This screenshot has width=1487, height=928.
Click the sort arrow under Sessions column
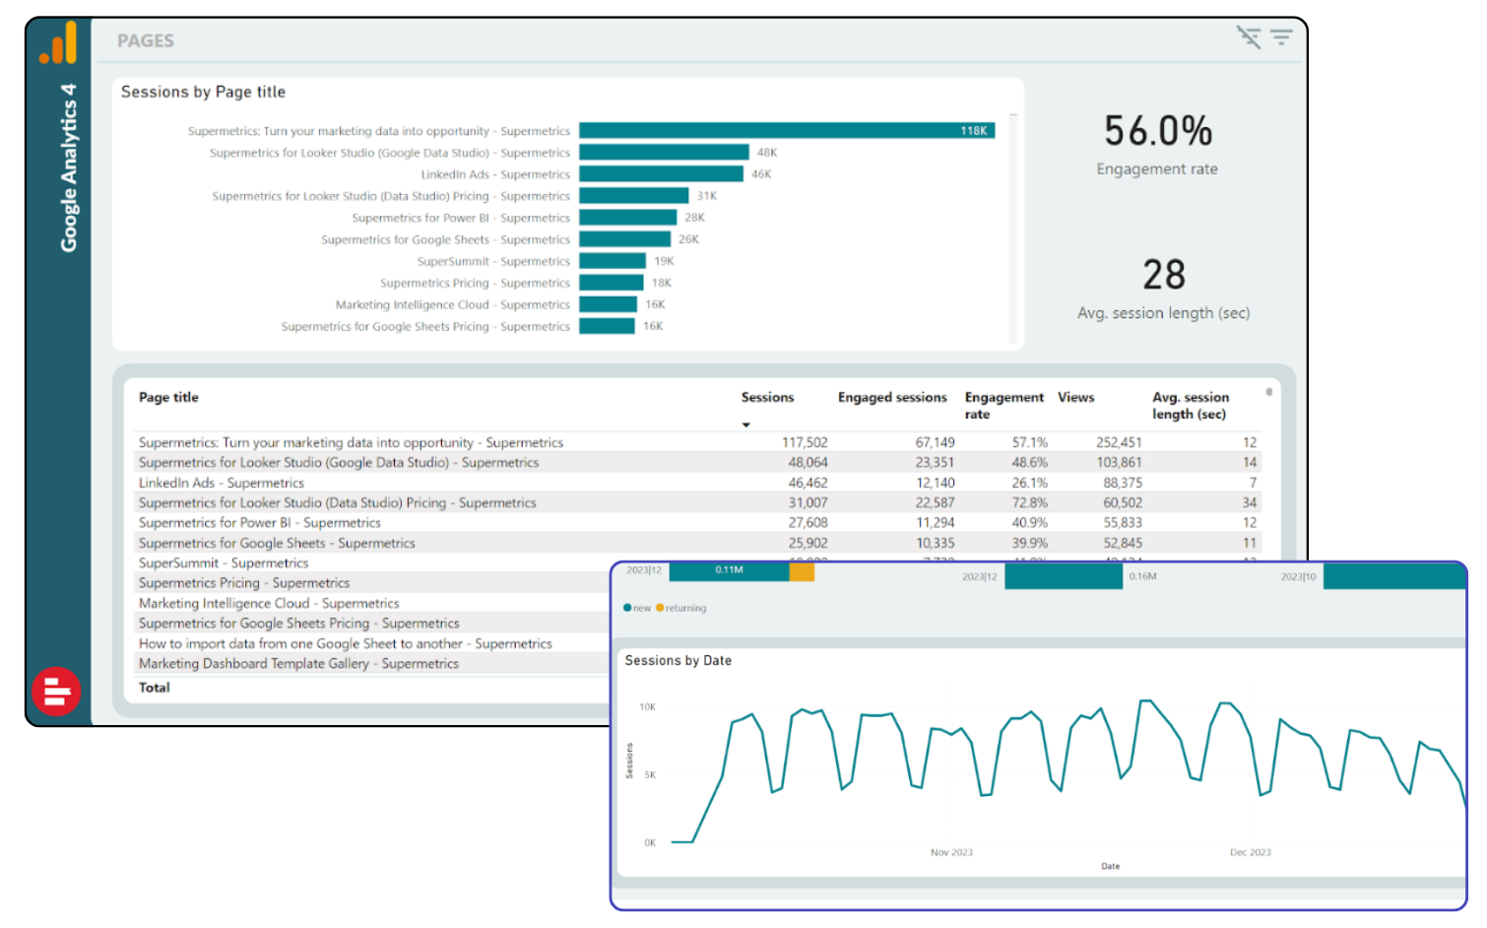click(x=746, y=425)
